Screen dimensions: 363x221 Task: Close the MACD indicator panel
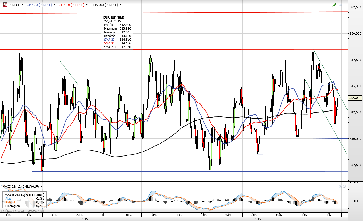tap(345, 187)
